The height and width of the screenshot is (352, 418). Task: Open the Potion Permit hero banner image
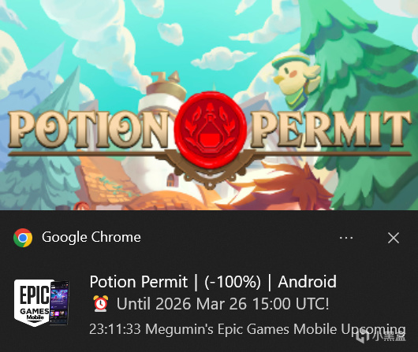click(x=209, y=105)
